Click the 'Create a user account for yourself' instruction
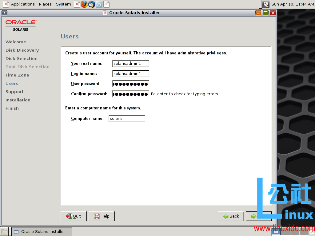315x236 pixels. [146, 53]
